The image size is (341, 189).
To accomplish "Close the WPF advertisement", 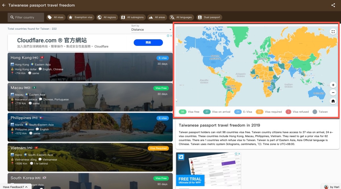I will (239, 154).
